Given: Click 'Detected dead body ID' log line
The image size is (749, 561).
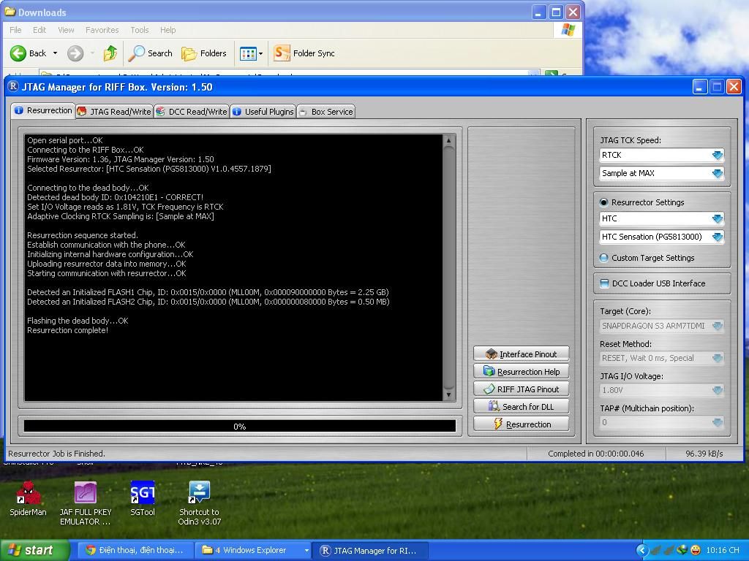Looking at the screenshot, I should 115,197.
